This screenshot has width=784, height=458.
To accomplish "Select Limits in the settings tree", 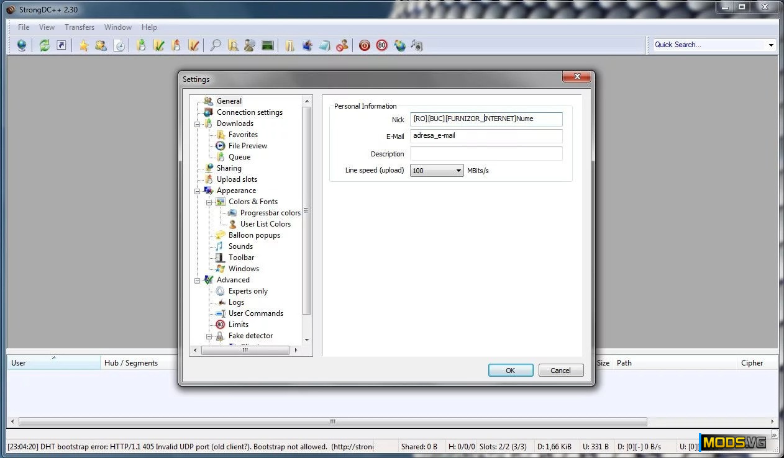I will pyautogui.click(x=238, y=325).
